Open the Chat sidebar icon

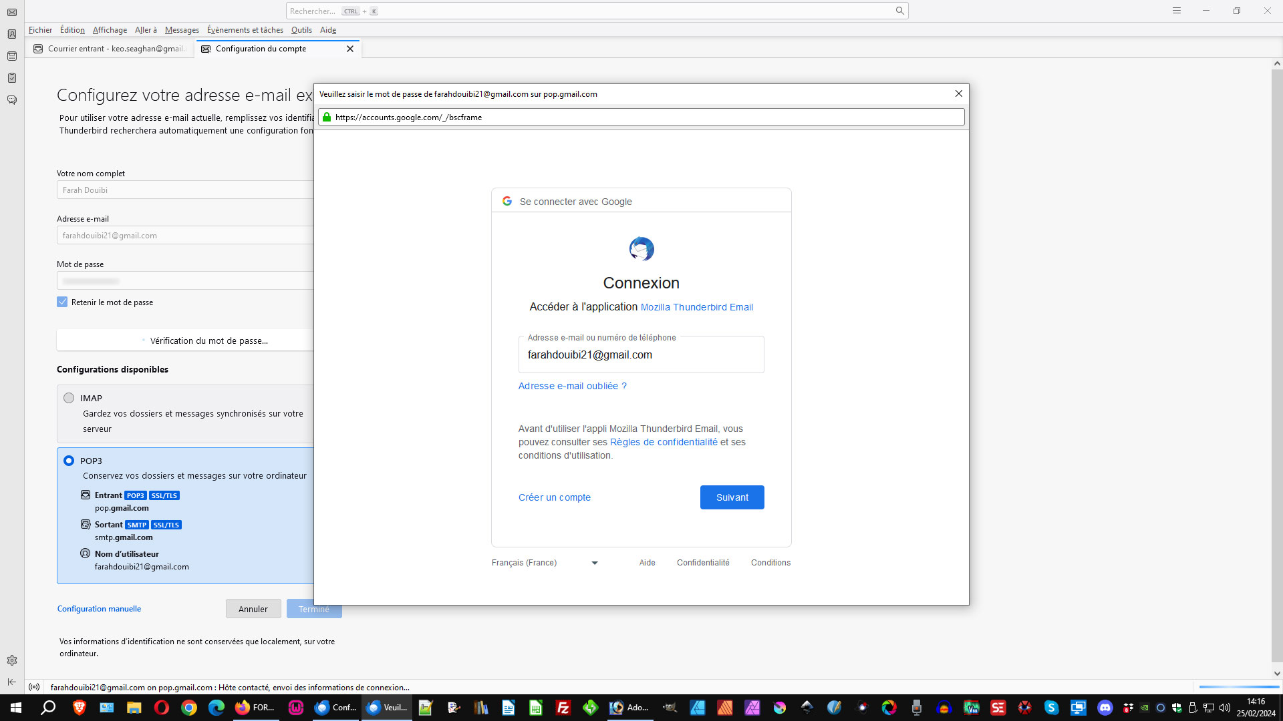[12, 100]
